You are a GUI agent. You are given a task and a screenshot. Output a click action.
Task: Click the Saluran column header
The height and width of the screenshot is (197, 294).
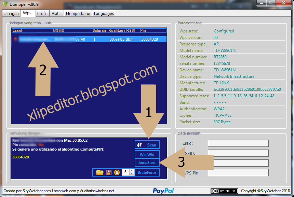pos(99,30)
